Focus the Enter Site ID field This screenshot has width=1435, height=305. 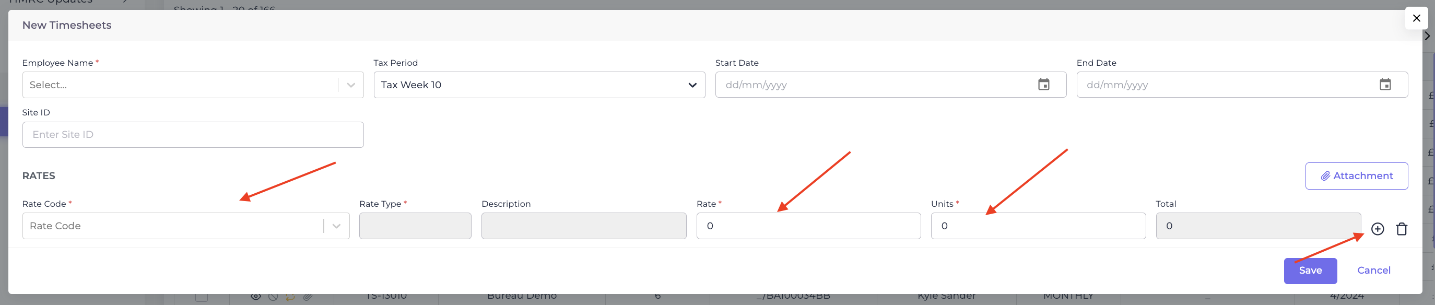pos(193,134)
